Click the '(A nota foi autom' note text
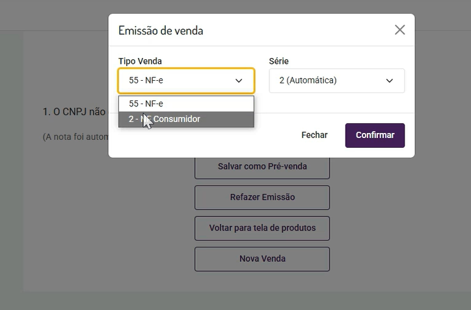The image size is (471, 310). [x=74, y=137]
